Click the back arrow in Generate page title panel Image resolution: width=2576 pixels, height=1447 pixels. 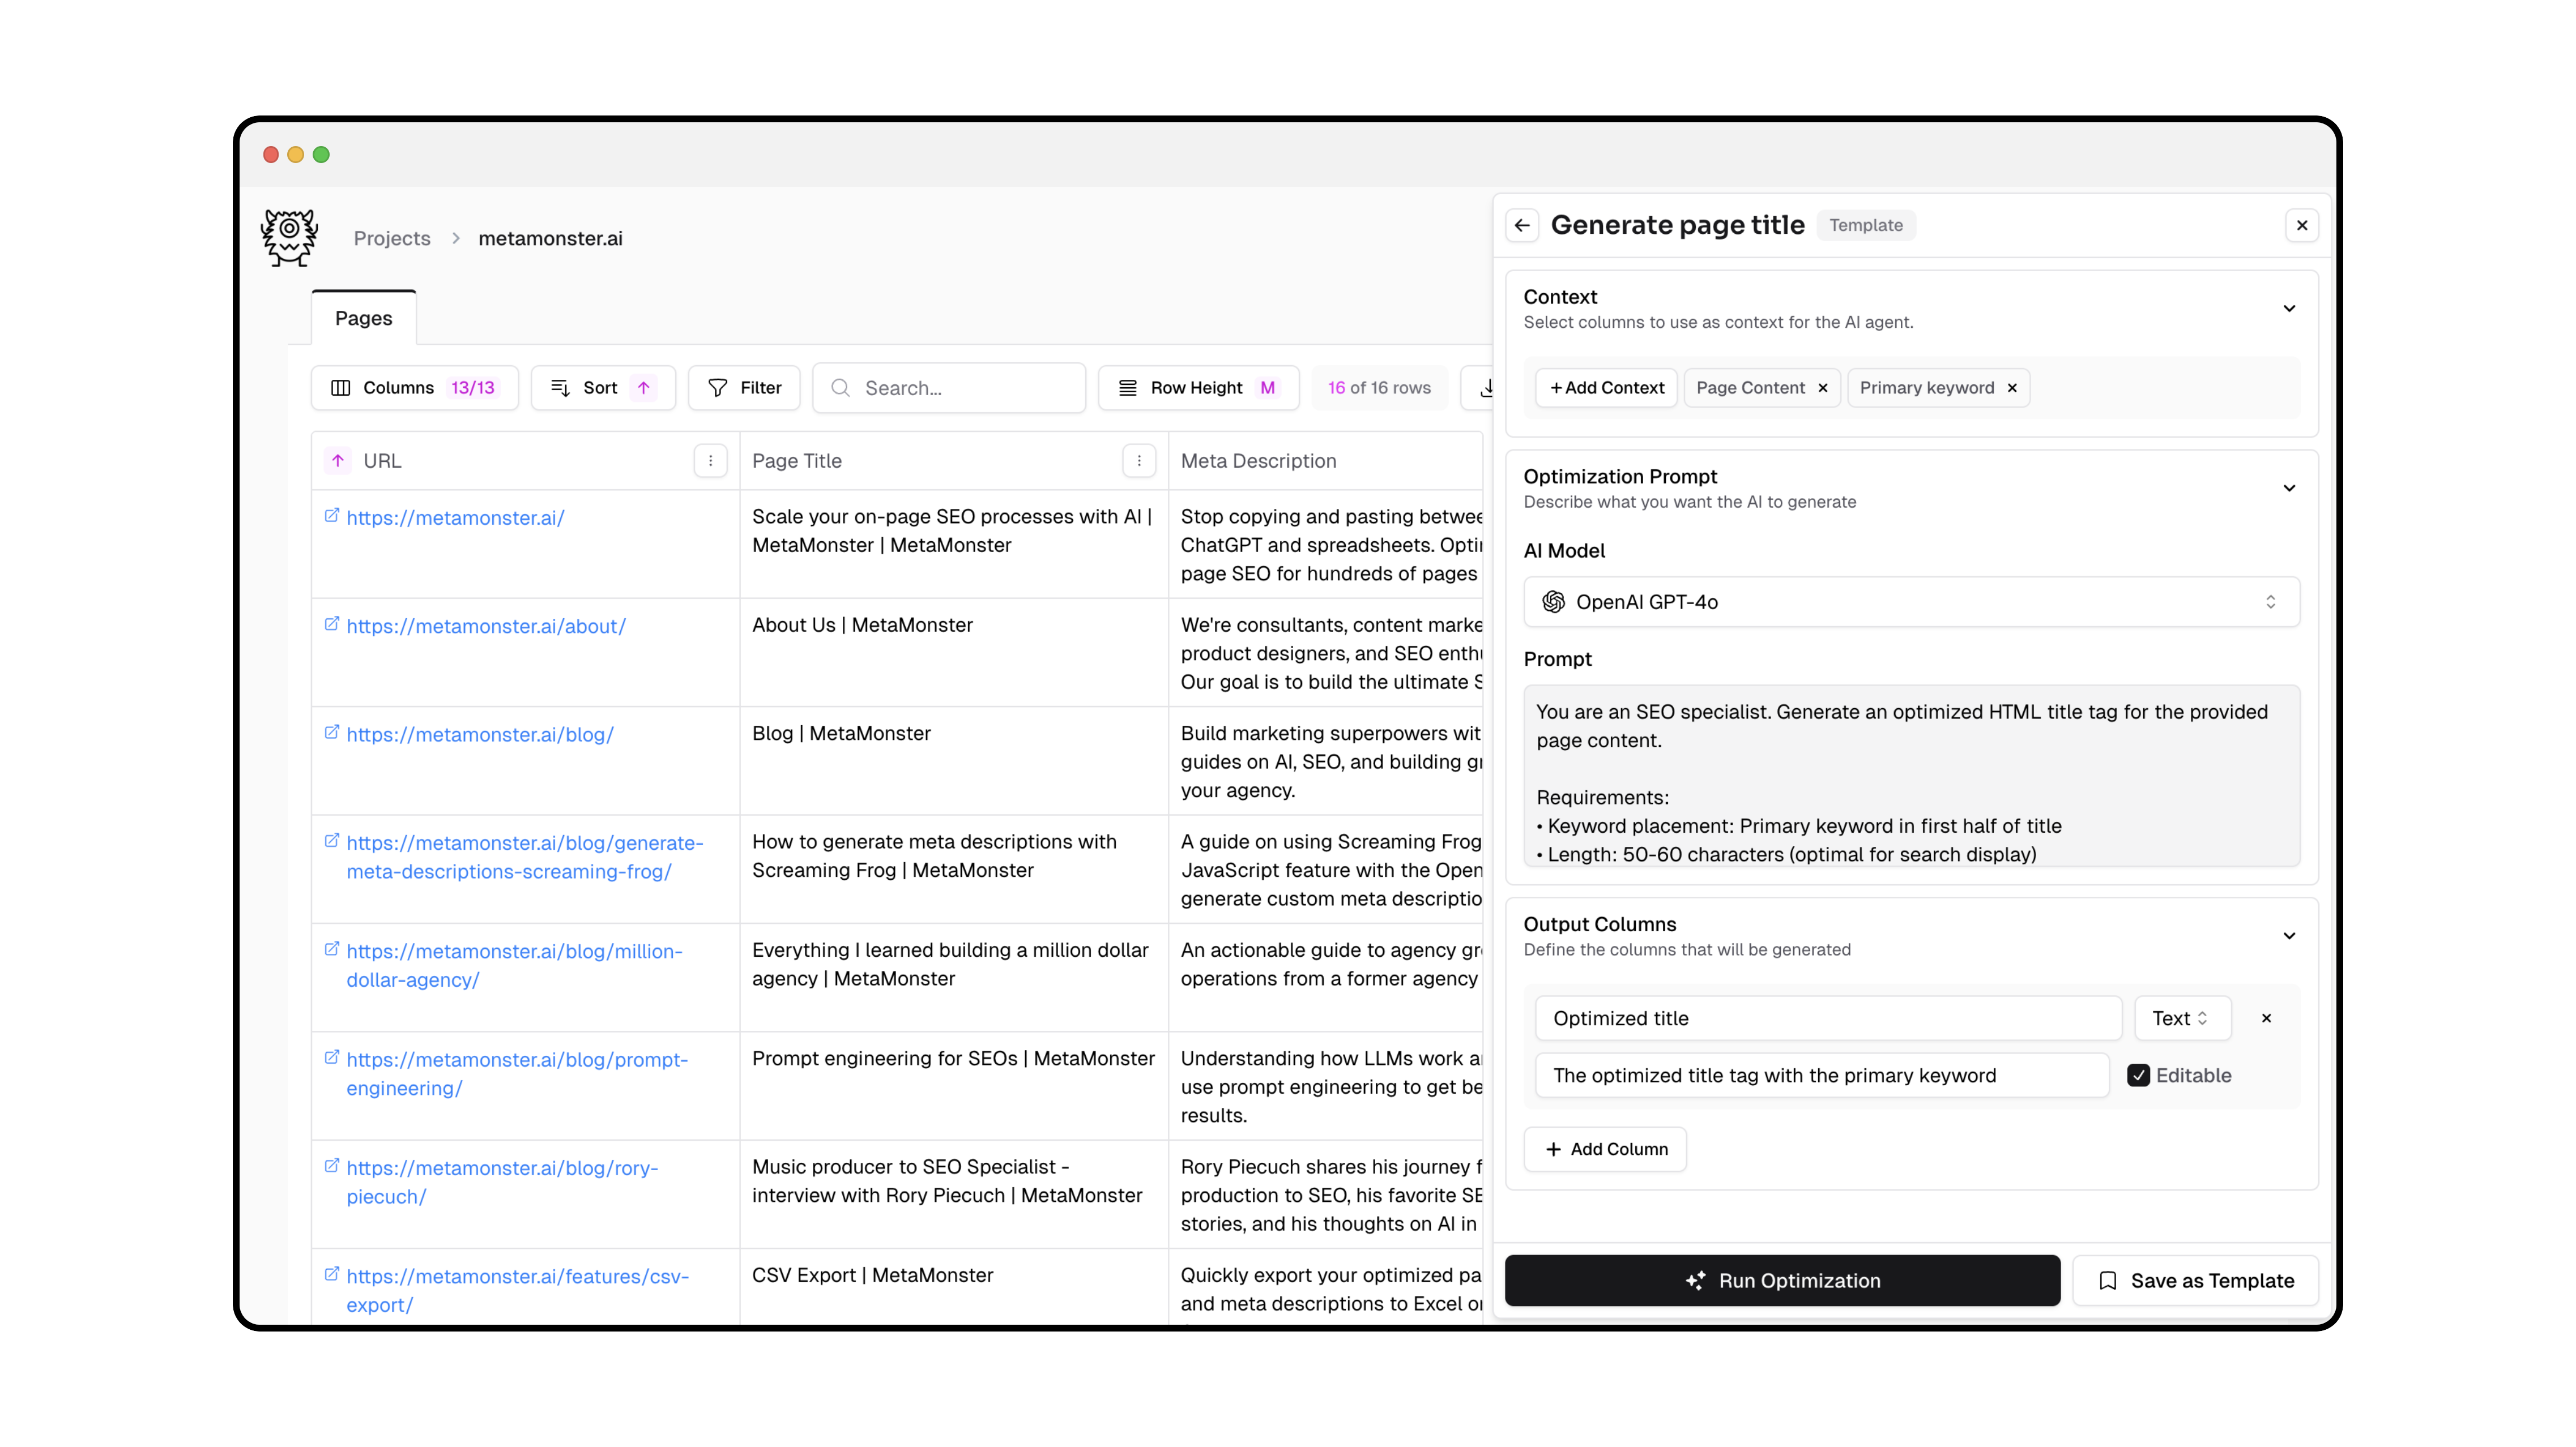tap(1522, 226)
